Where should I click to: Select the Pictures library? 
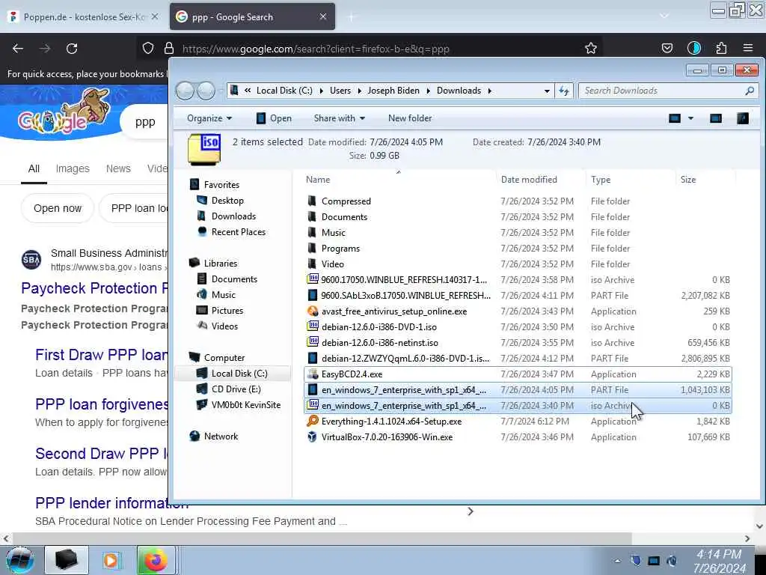pyautogui.click(x=227, y=311)
